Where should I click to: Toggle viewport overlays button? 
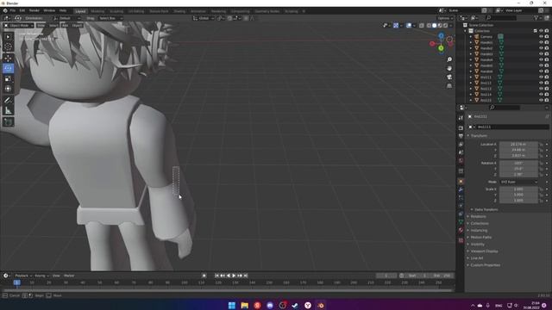click(409, 25)
